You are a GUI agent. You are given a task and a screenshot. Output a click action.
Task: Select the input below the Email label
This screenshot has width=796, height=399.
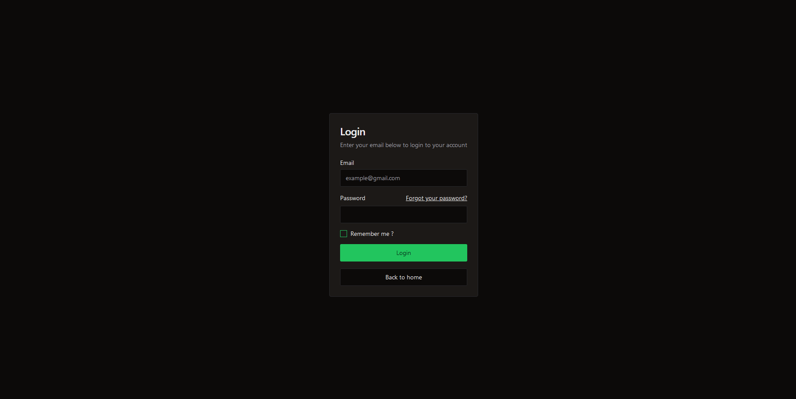click(x=404, y=178)
